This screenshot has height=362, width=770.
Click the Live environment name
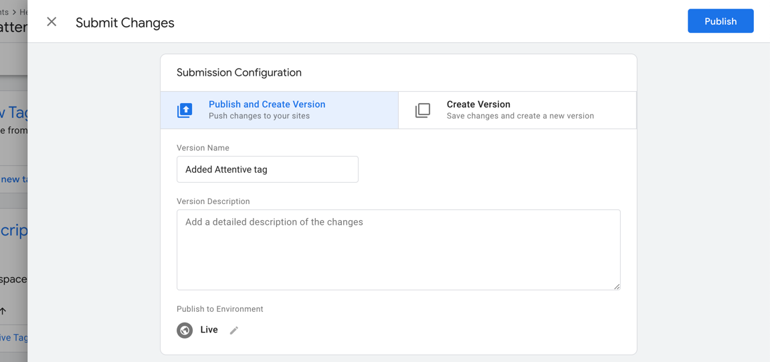tap(209, 330)
